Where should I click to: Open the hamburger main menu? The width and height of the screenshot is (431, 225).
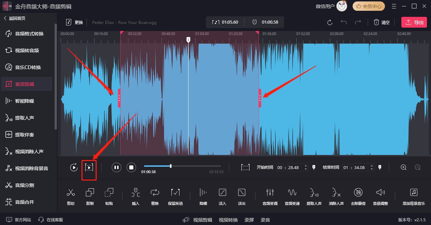pyautogui.click(x=394, y=6)
